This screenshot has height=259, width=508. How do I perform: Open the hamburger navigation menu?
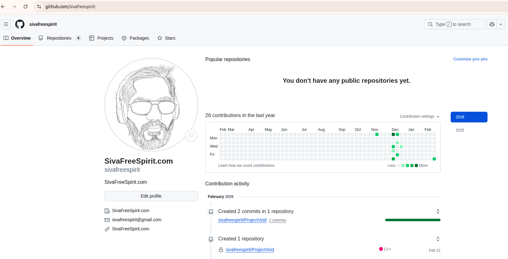6,24
